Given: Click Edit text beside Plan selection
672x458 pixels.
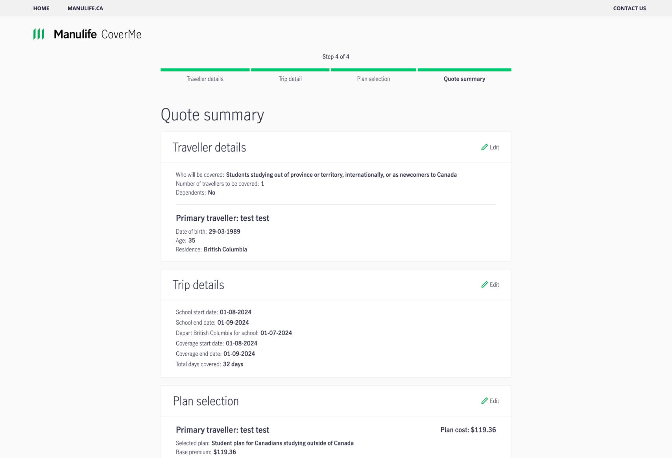Looking at the screenshot, I should (494, 401).
